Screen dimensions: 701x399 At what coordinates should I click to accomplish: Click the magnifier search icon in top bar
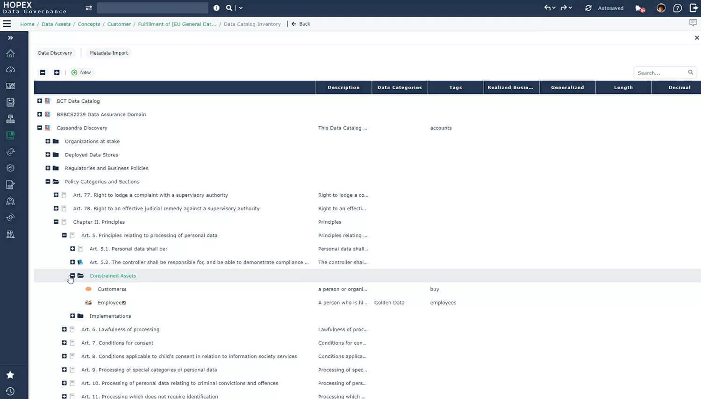[x=229, y=8]
